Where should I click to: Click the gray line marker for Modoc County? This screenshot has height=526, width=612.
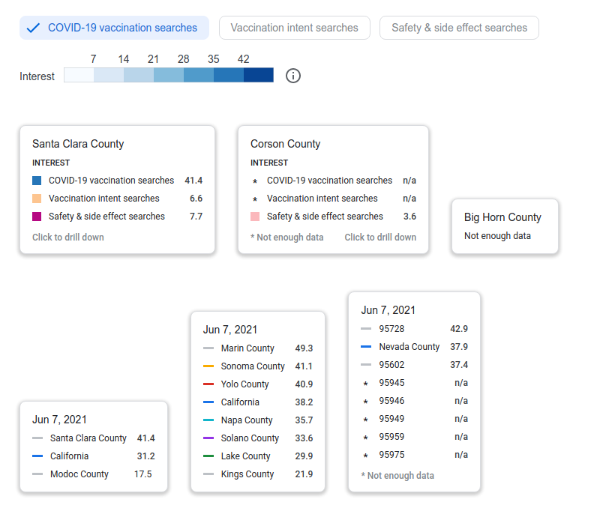(37, 474)
